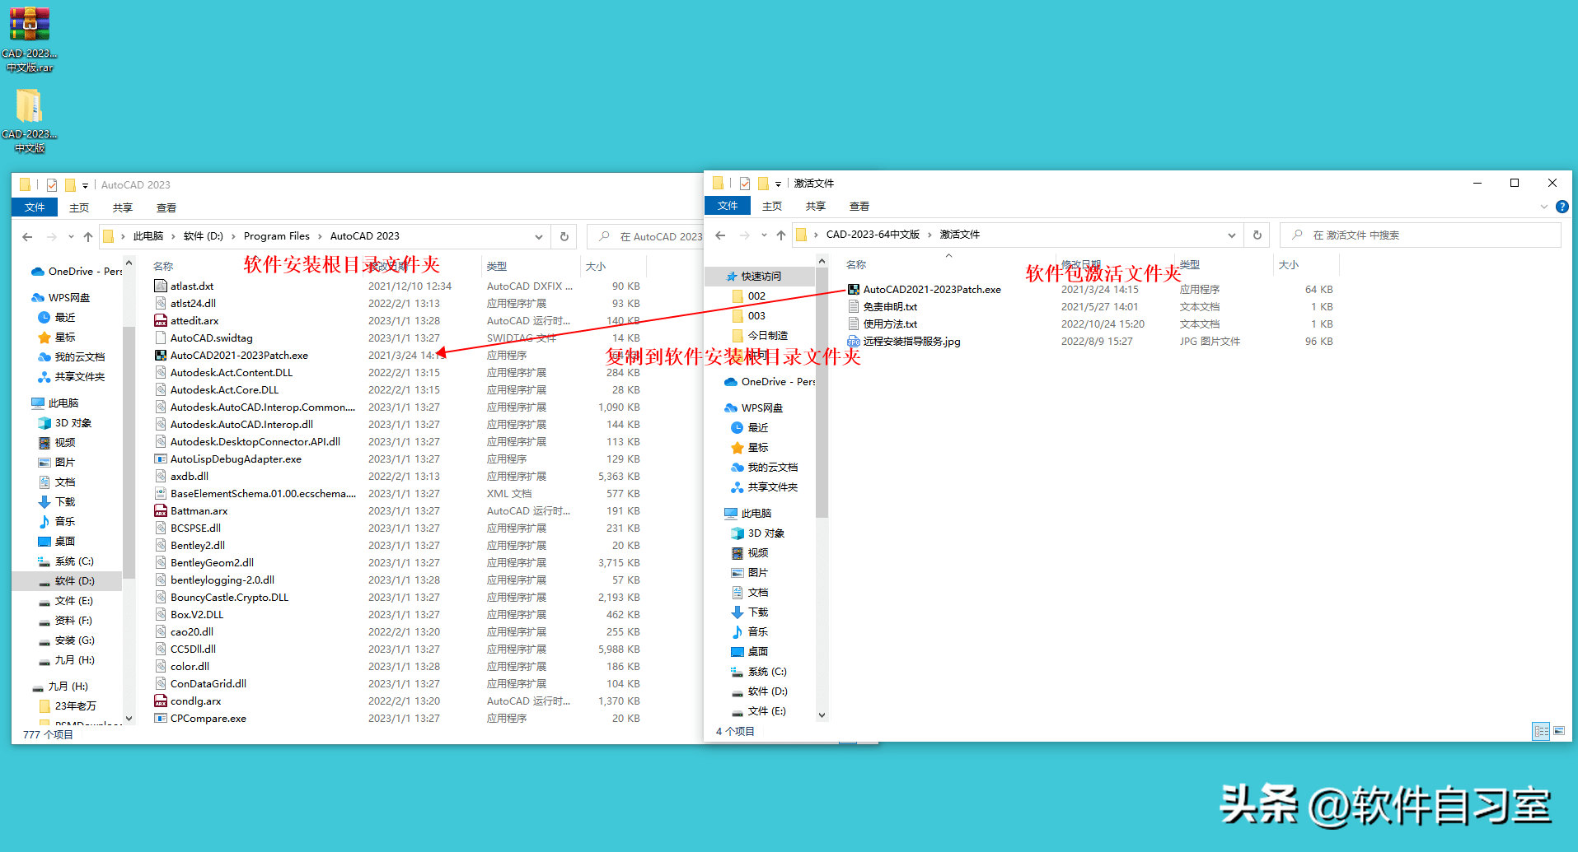Switch 激活文件 window to large icons view
1578x852 pixels.
(x=1559, y=731)
